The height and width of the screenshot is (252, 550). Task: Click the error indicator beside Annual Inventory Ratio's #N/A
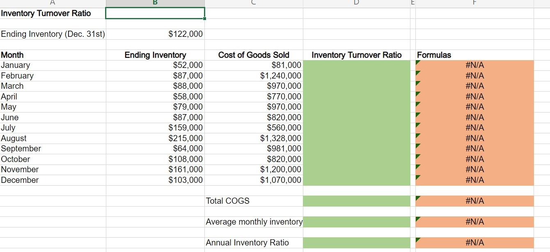point(418,240)
